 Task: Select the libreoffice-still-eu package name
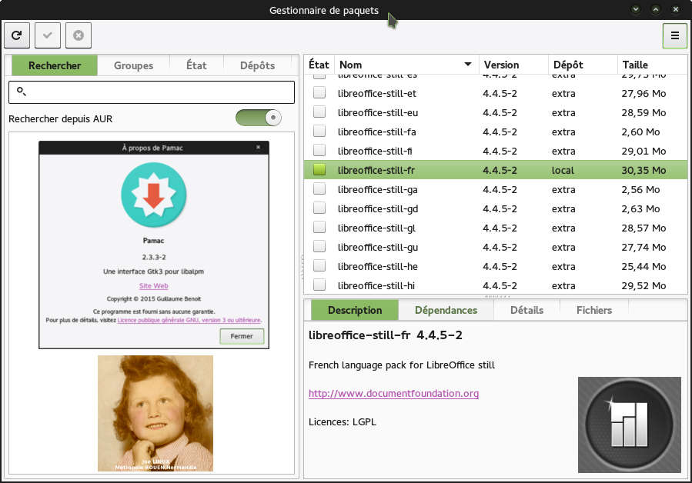coord(378,113)
